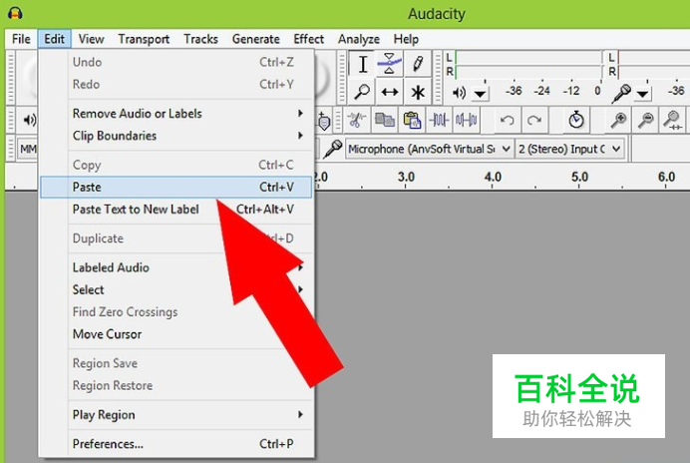
Task: Choose Paste Text to New Label
Action: (176, 209)
